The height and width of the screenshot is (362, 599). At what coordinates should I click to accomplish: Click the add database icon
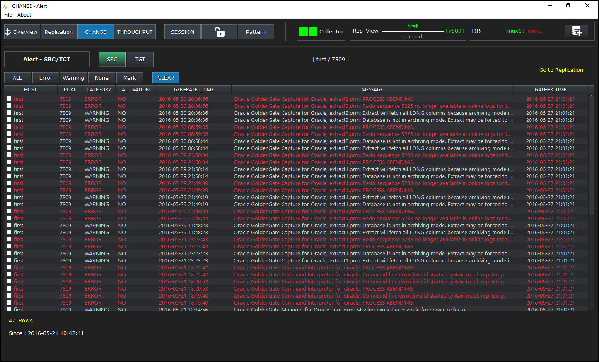577,31
